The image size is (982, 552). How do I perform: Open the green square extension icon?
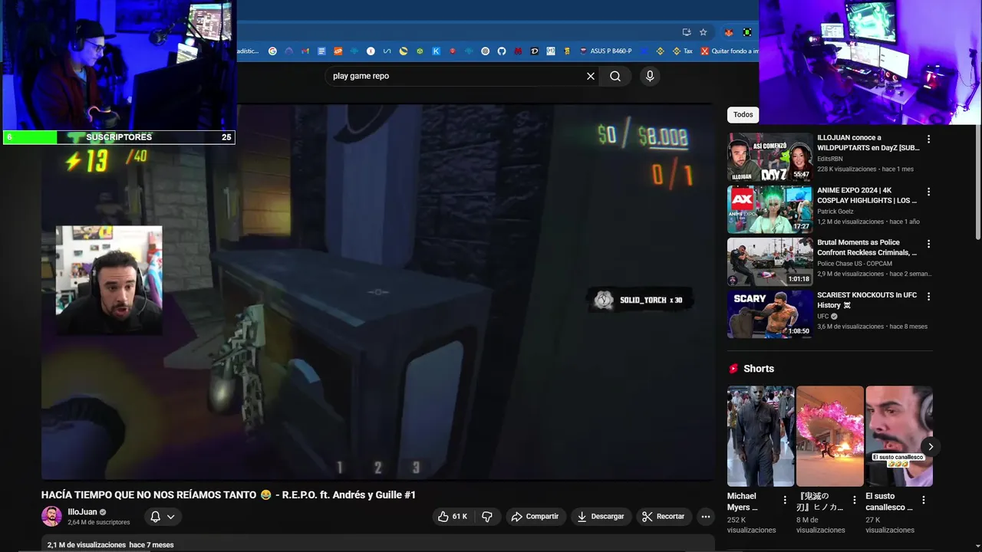click(x=746, y=32)
